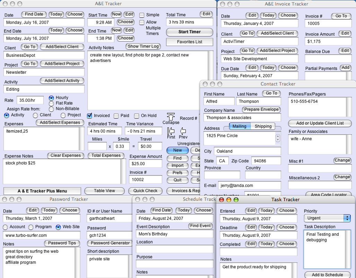Select the Flat Rate radio button
Screen dimensions: 356x278
click(51, 103)
